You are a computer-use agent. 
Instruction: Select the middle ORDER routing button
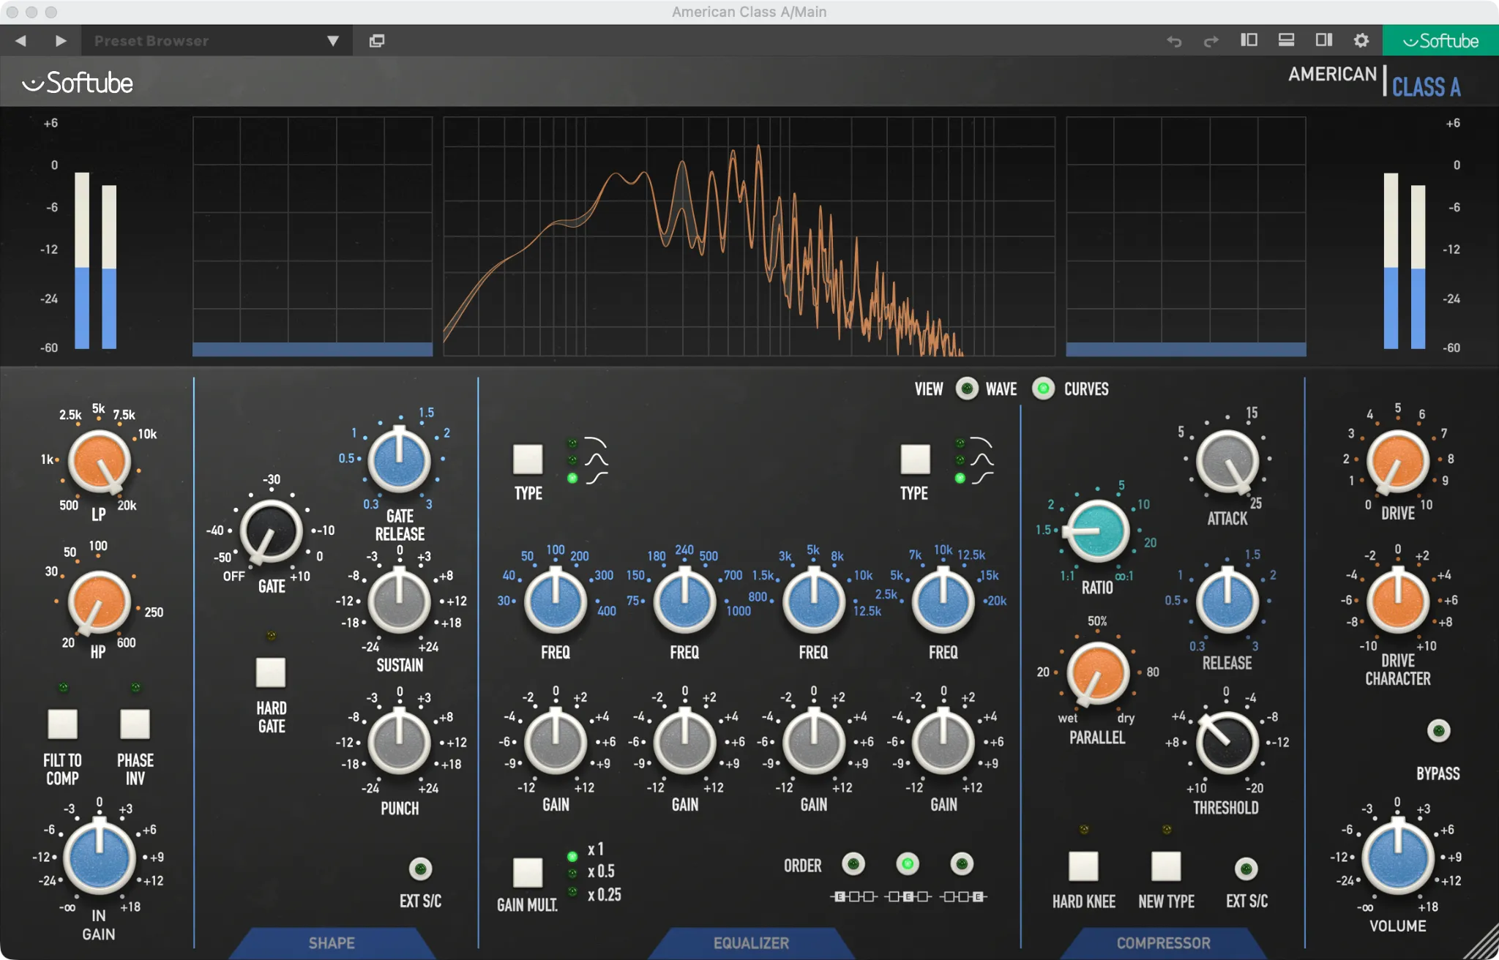[908, 864]
